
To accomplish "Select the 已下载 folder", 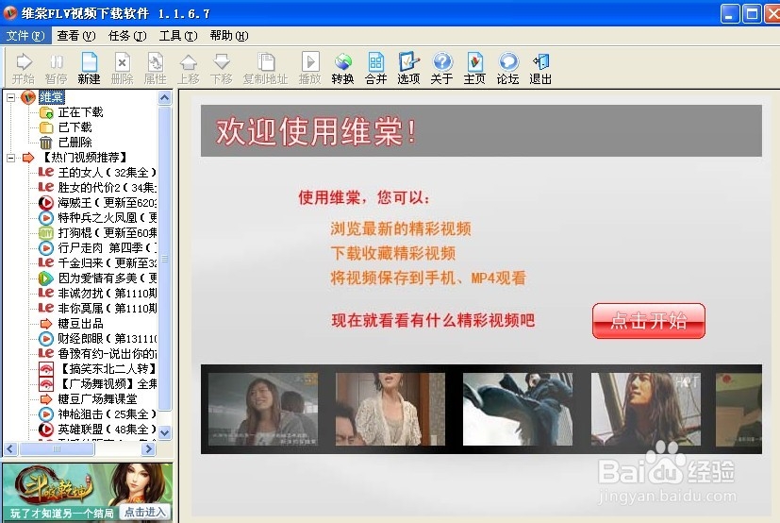I will click(x=75, y=127).
